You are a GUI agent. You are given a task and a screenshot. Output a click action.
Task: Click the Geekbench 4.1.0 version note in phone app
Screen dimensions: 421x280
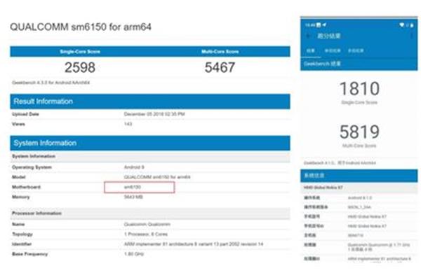coord(340,163)
